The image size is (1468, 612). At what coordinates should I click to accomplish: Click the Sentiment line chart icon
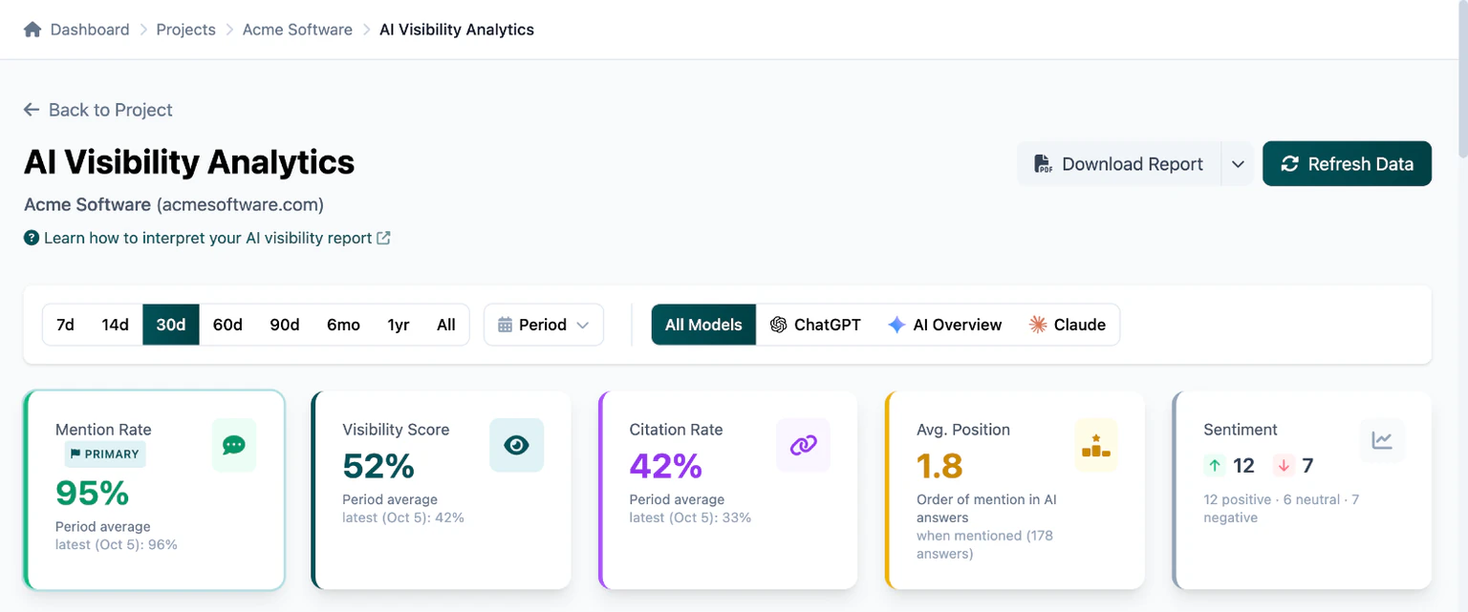(x=1382, y=440)
